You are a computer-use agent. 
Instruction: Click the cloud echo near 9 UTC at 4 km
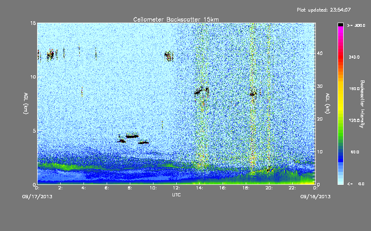coord(143,142)
